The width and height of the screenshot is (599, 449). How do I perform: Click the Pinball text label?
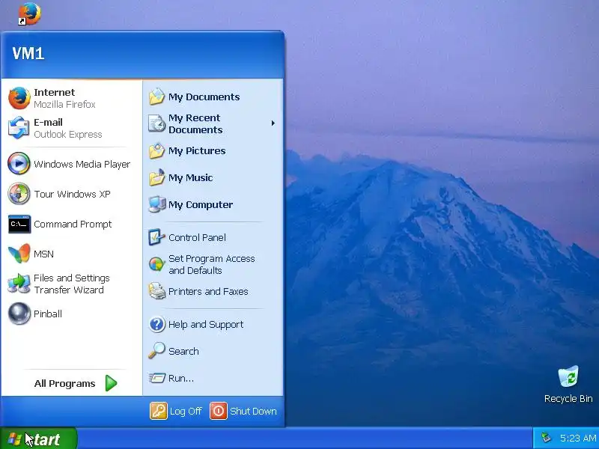click(x=48, y=314)
